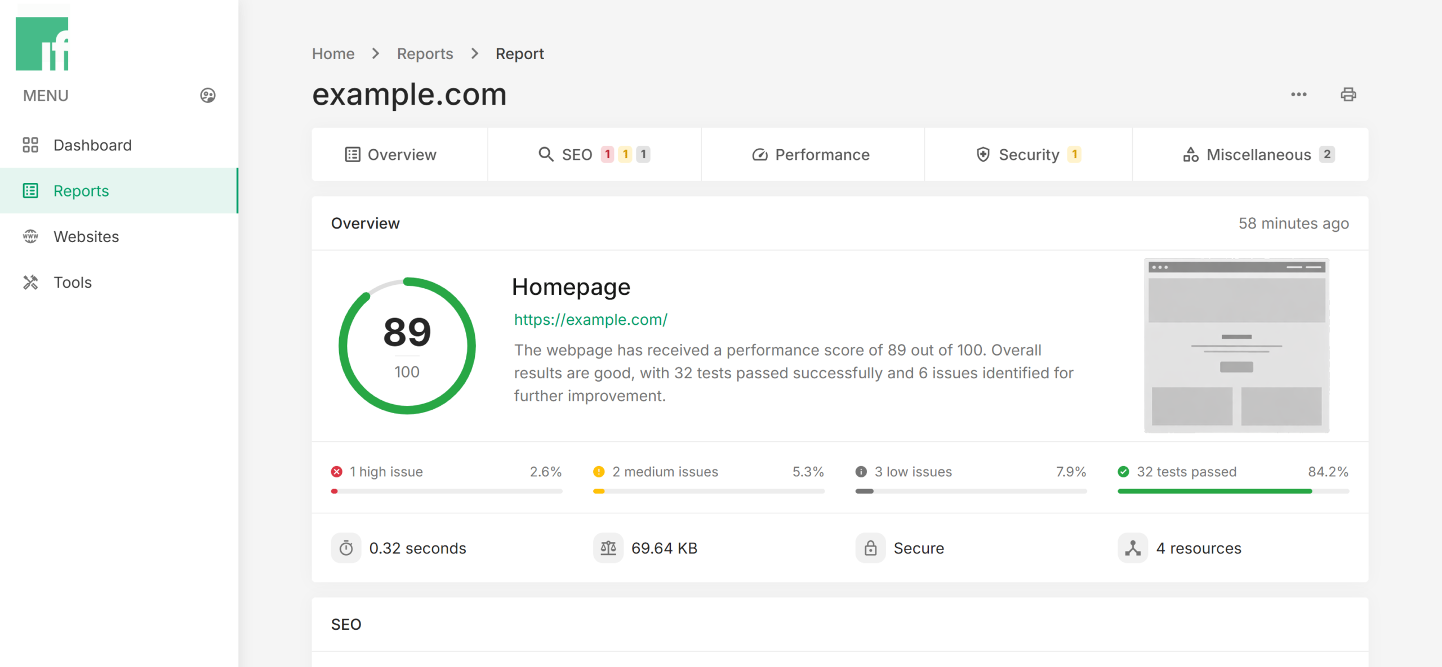Image resolution: width=1442 pixels, height=667 pixels.
Task: Go to Home using the breadcrumb
Action: pos(333,53)
